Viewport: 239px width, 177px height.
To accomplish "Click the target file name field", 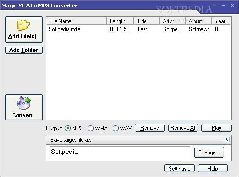I will click(120, 152).
